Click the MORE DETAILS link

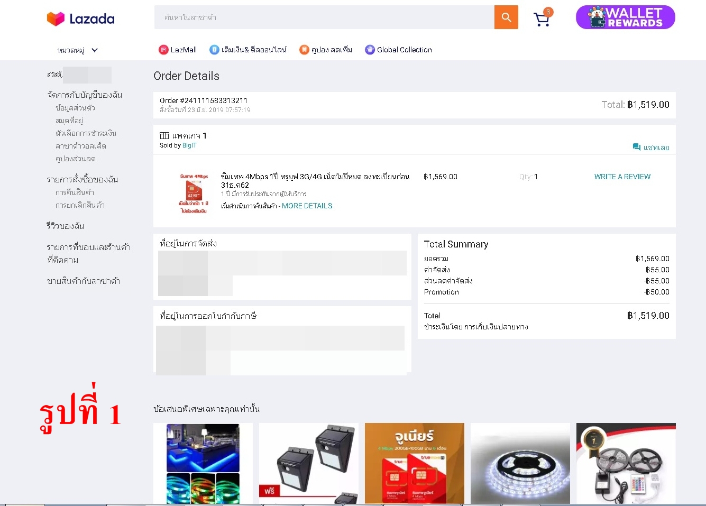pyautogui.click(x=307, y=206)
